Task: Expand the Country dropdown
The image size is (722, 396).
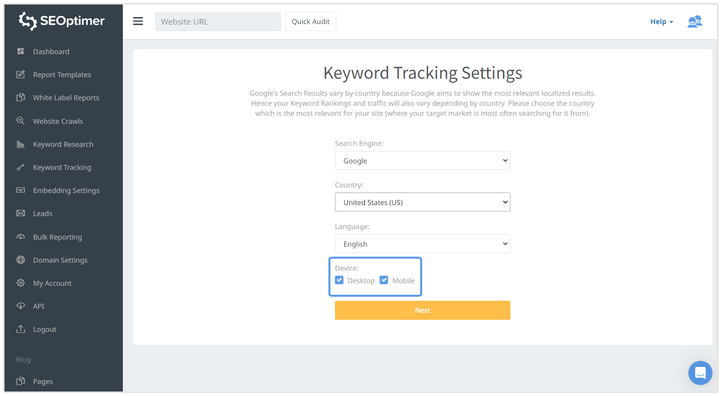Action: point(422,203)
